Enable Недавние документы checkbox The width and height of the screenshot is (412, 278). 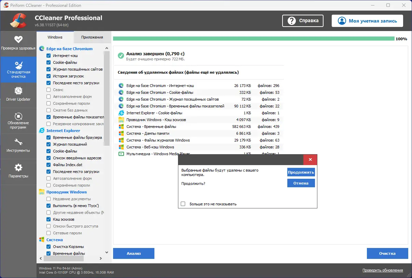(x=49, y=199)
